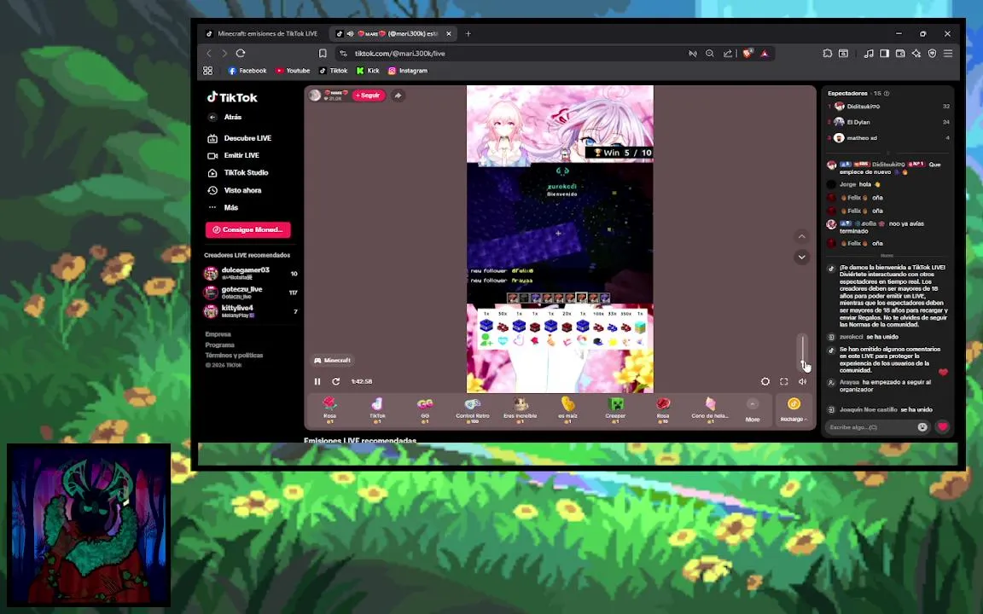
Task: Click the tiktok.com address bar
Action: pyautogui.click(x=514, y=53)
